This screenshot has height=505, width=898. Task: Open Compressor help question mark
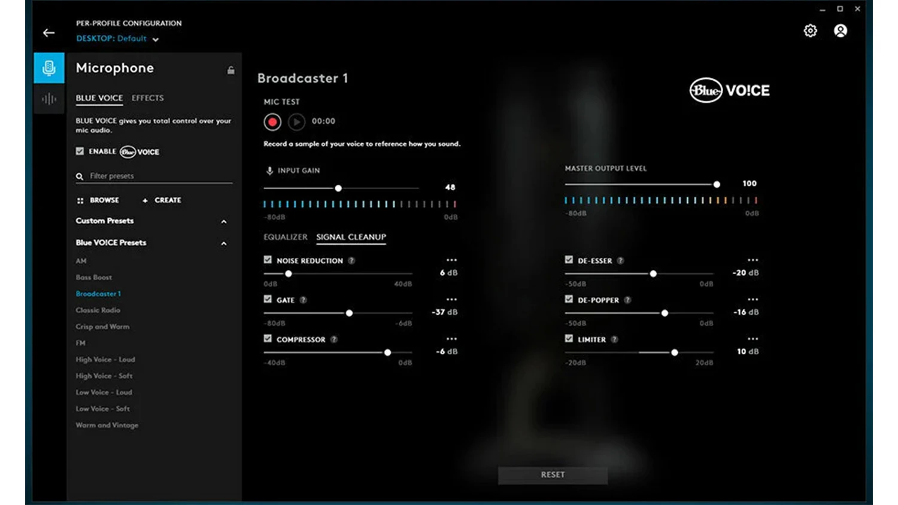tap(334, 339)
